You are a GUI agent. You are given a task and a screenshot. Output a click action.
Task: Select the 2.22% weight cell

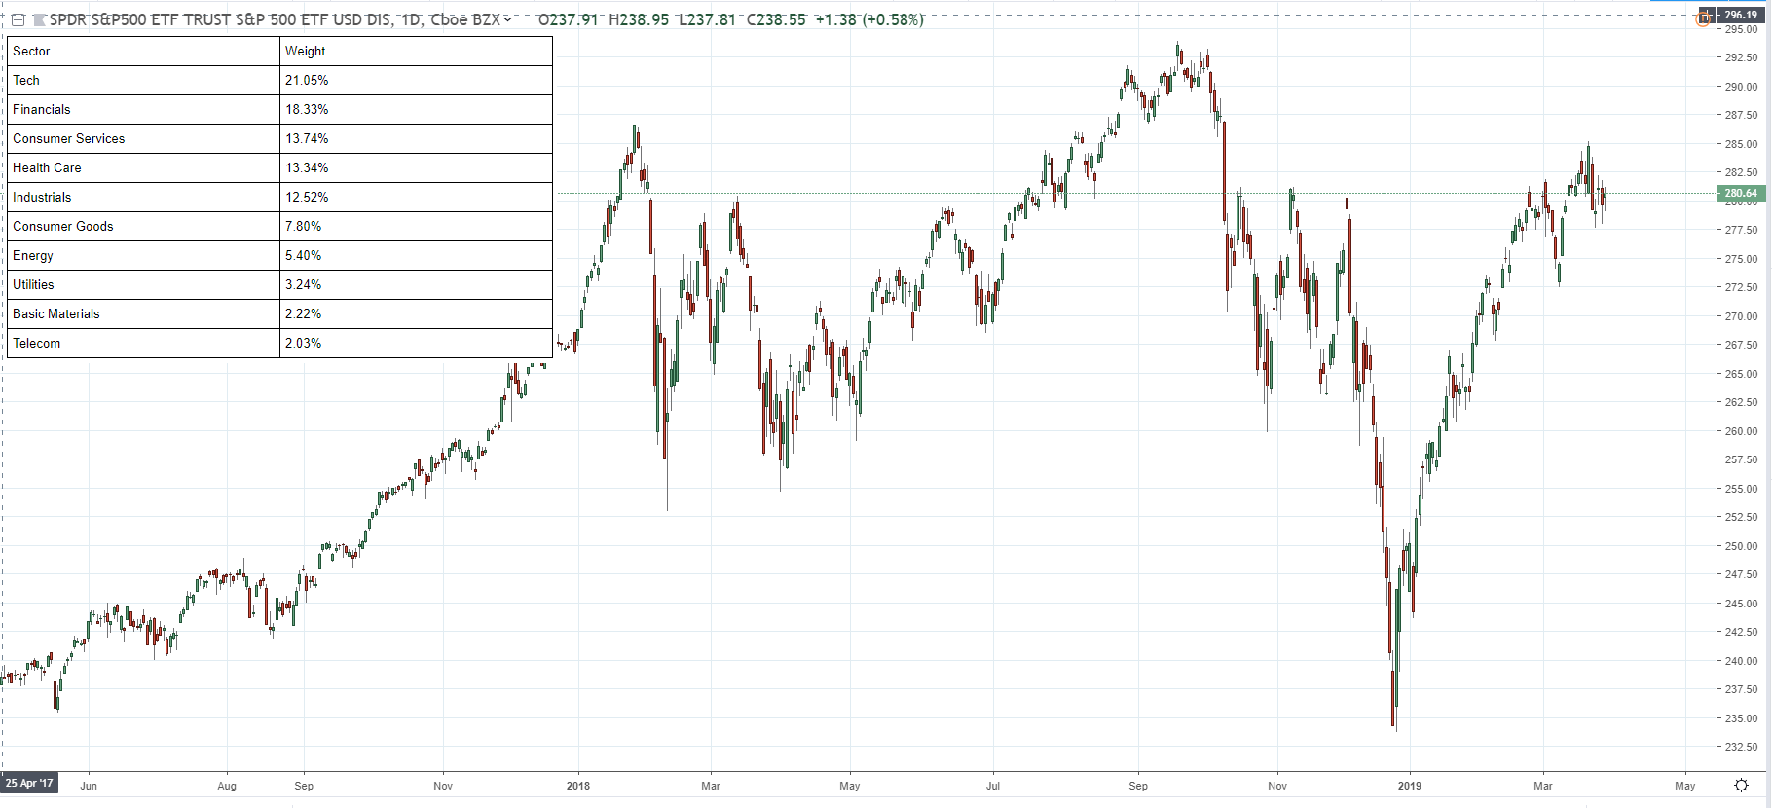point(416,313)
